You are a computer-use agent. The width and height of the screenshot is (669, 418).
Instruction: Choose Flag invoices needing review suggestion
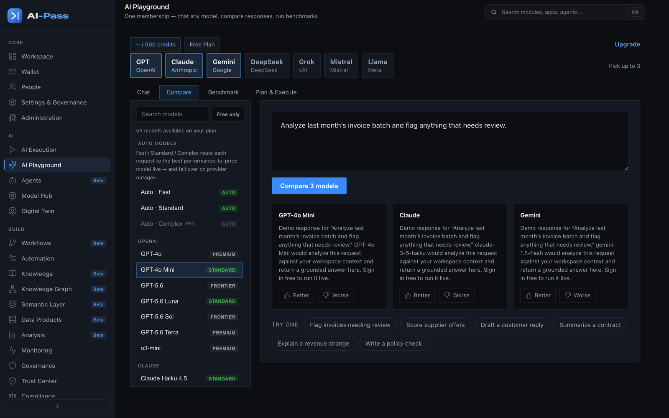350,325
